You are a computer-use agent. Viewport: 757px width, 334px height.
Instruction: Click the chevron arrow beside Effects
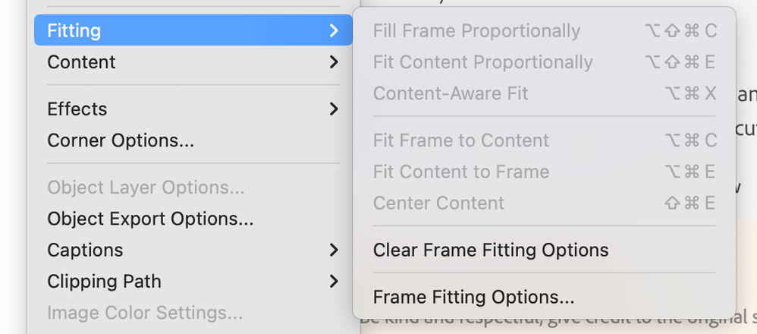coord(334,109)
